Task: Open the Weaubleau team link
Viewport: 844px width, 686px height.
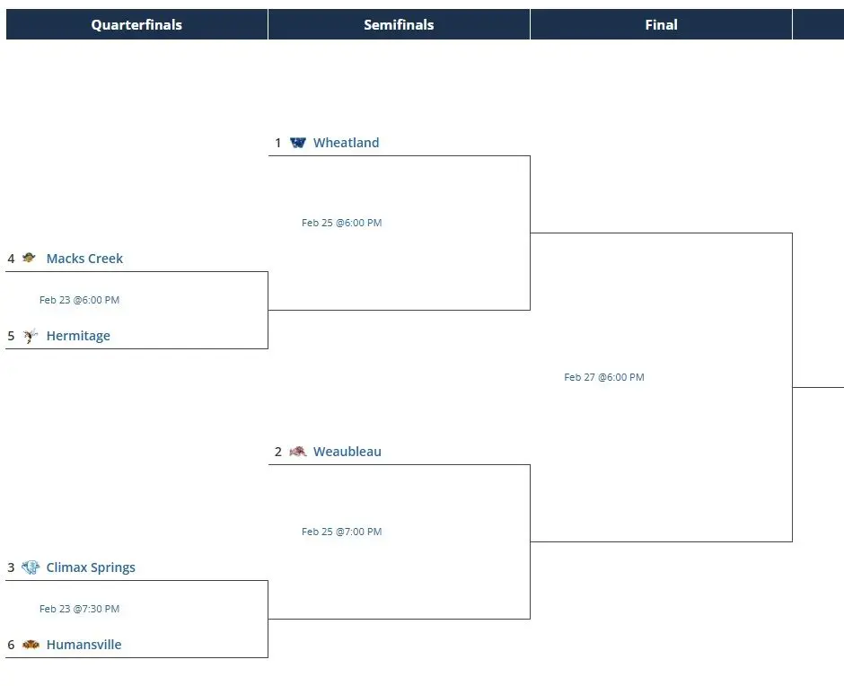Action: point(347,452)
